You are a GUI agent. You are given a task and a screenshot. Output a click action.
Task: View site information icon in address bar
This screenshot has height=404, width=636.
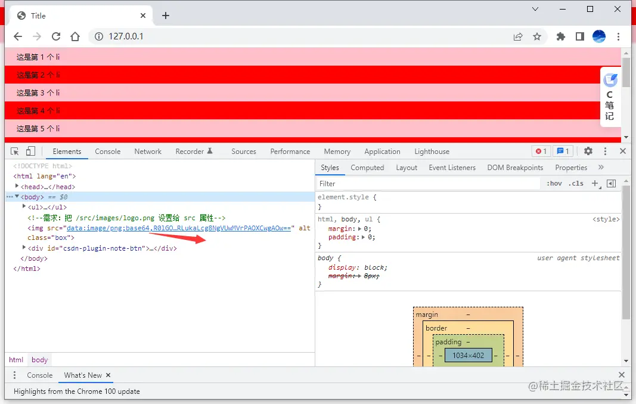click(x=99, y=36)
